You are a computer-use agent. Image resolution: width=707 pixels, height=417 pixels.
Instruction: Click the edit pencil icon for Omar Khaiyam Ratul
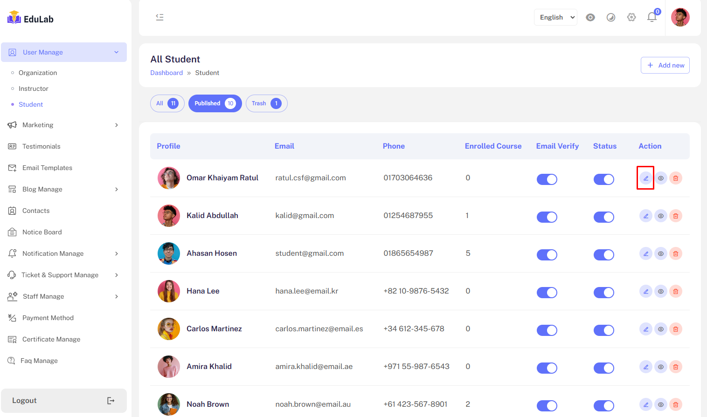coord(645,178)
